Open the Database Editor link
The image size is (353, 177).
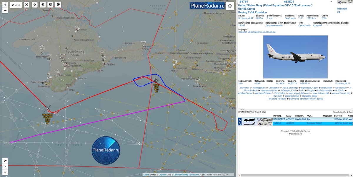pos(309,96)
